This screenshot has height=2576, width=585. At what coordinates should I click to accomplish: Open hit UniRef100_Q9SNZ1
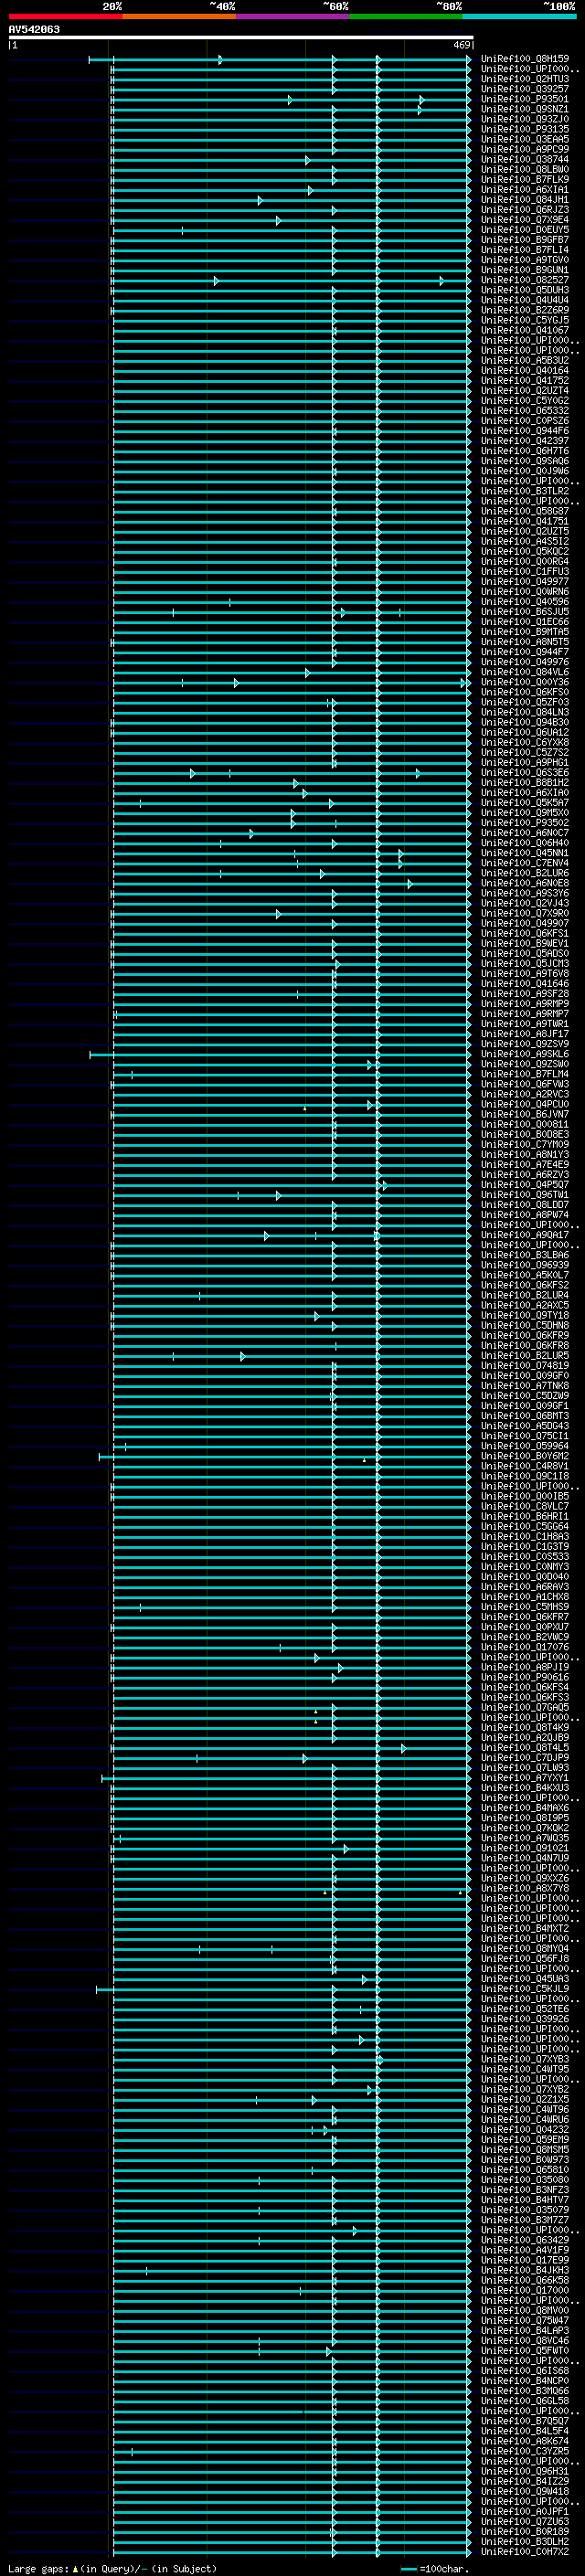tap(525, 109)
